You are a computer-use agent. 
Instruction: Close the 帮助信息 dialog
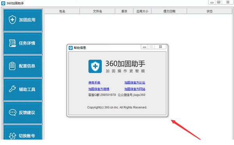click(x=160, y=47)
